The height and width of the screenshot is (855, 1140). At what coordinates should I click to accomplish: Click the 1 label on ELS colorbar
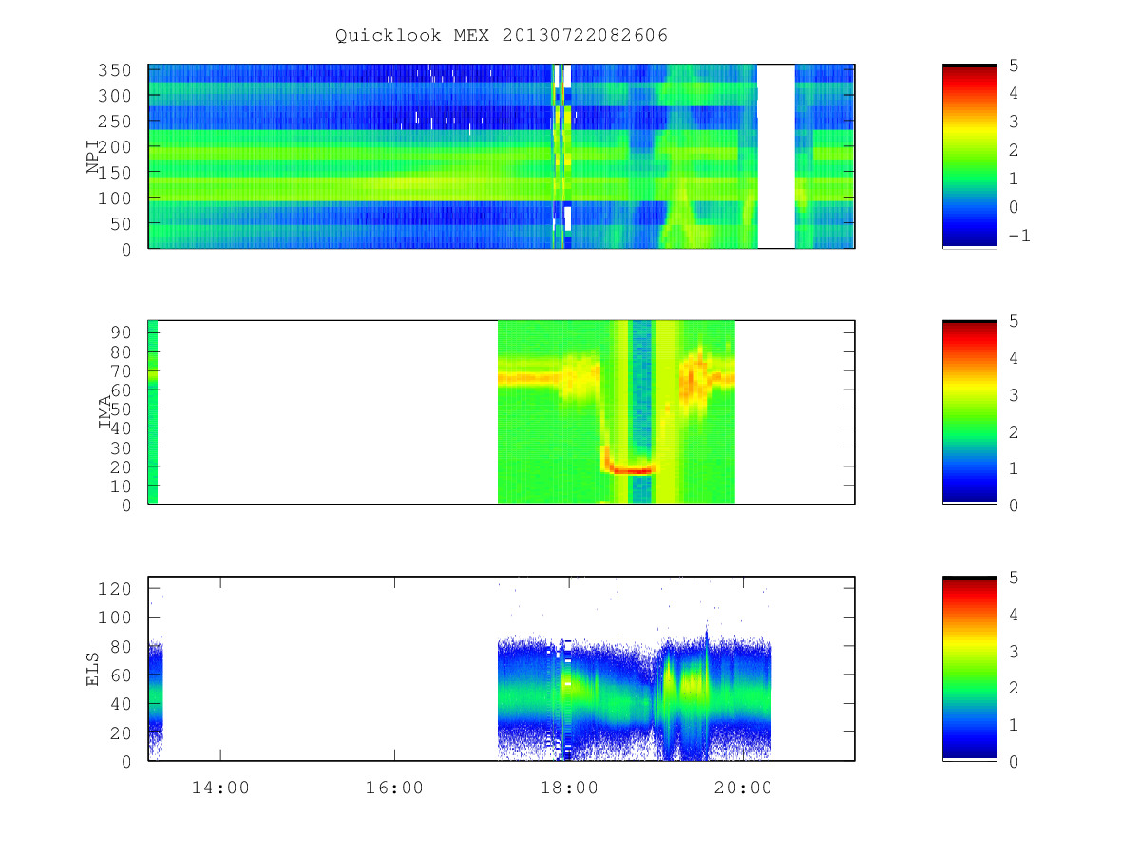1014,724
